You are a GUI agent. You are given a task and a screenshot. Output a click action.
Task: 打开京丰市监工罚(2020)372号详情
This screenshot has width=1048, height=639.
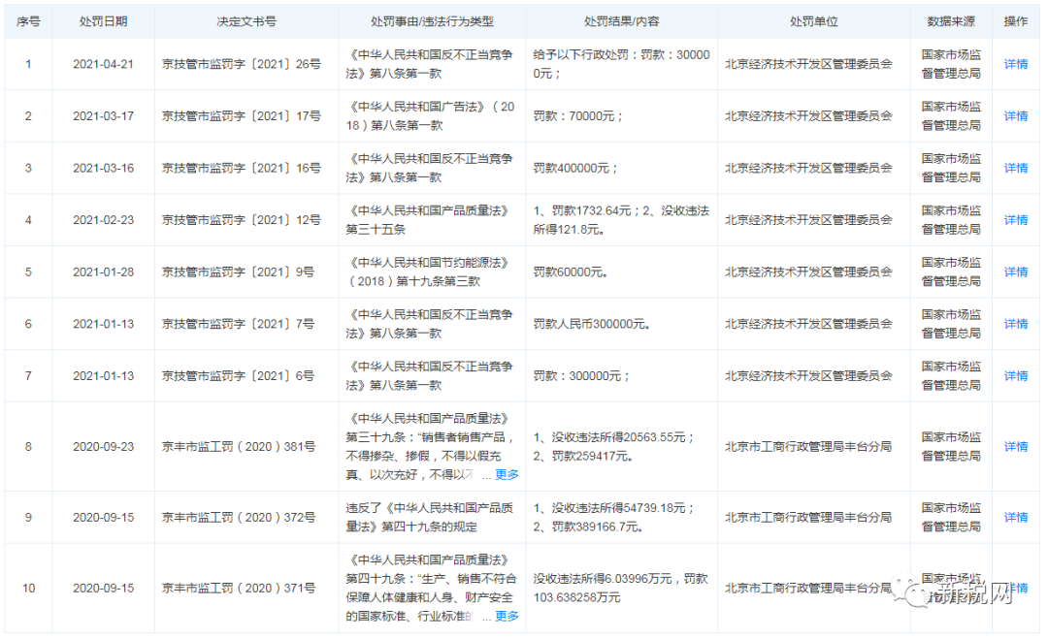[x=1015, y=517]
